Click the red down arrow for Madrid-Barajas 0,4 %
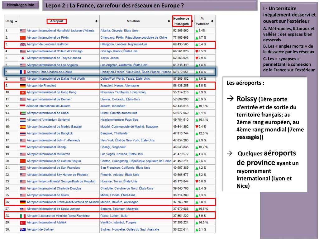 coord(197,127)
